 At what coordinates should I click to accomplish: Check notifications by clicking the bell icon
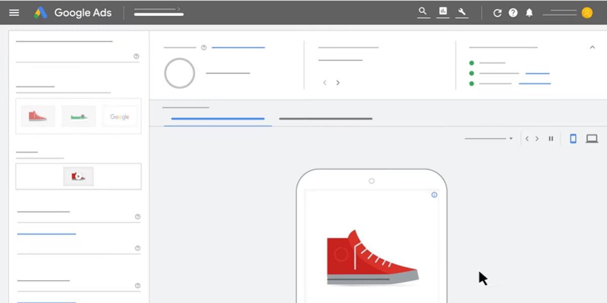(529, 13)
